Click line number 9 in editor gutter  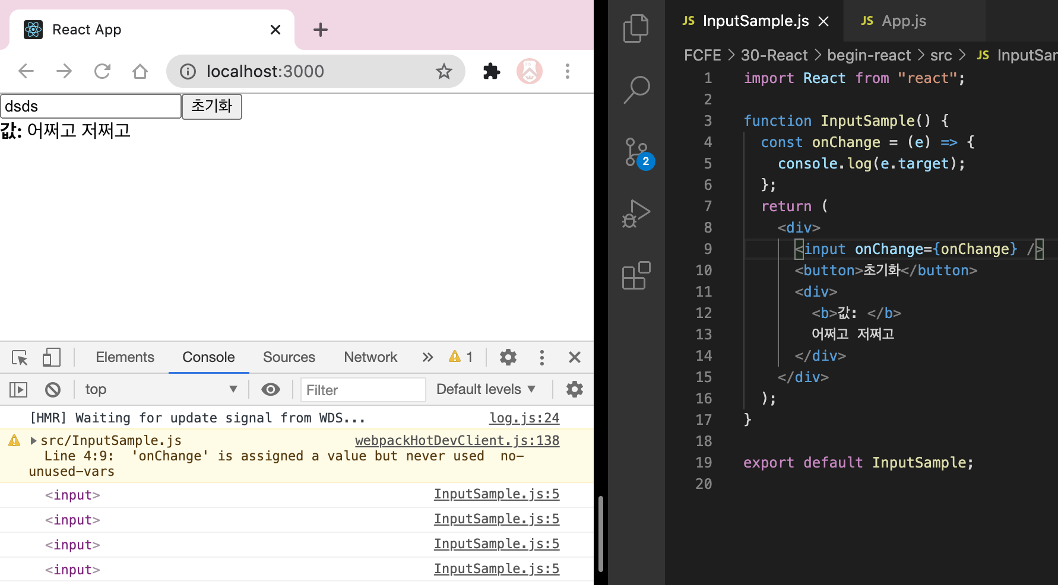coord(708,249)
